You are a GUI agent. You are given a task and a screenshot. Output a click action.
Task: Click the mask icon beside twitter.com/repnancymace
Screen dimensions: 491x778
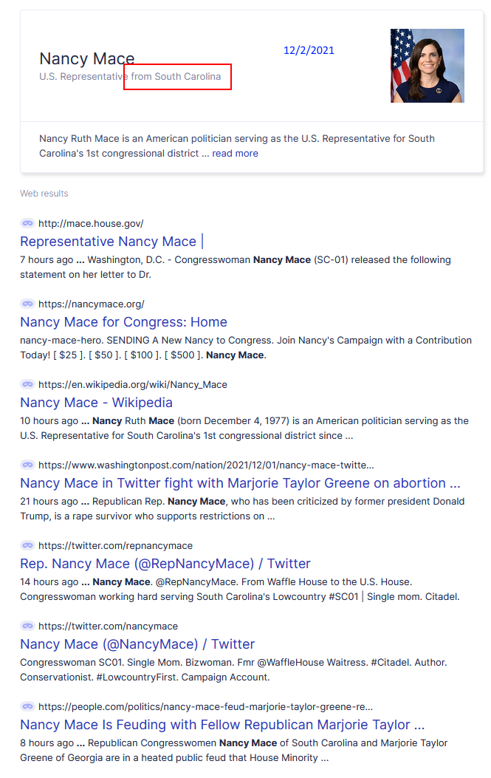click(x=27, y=545)
